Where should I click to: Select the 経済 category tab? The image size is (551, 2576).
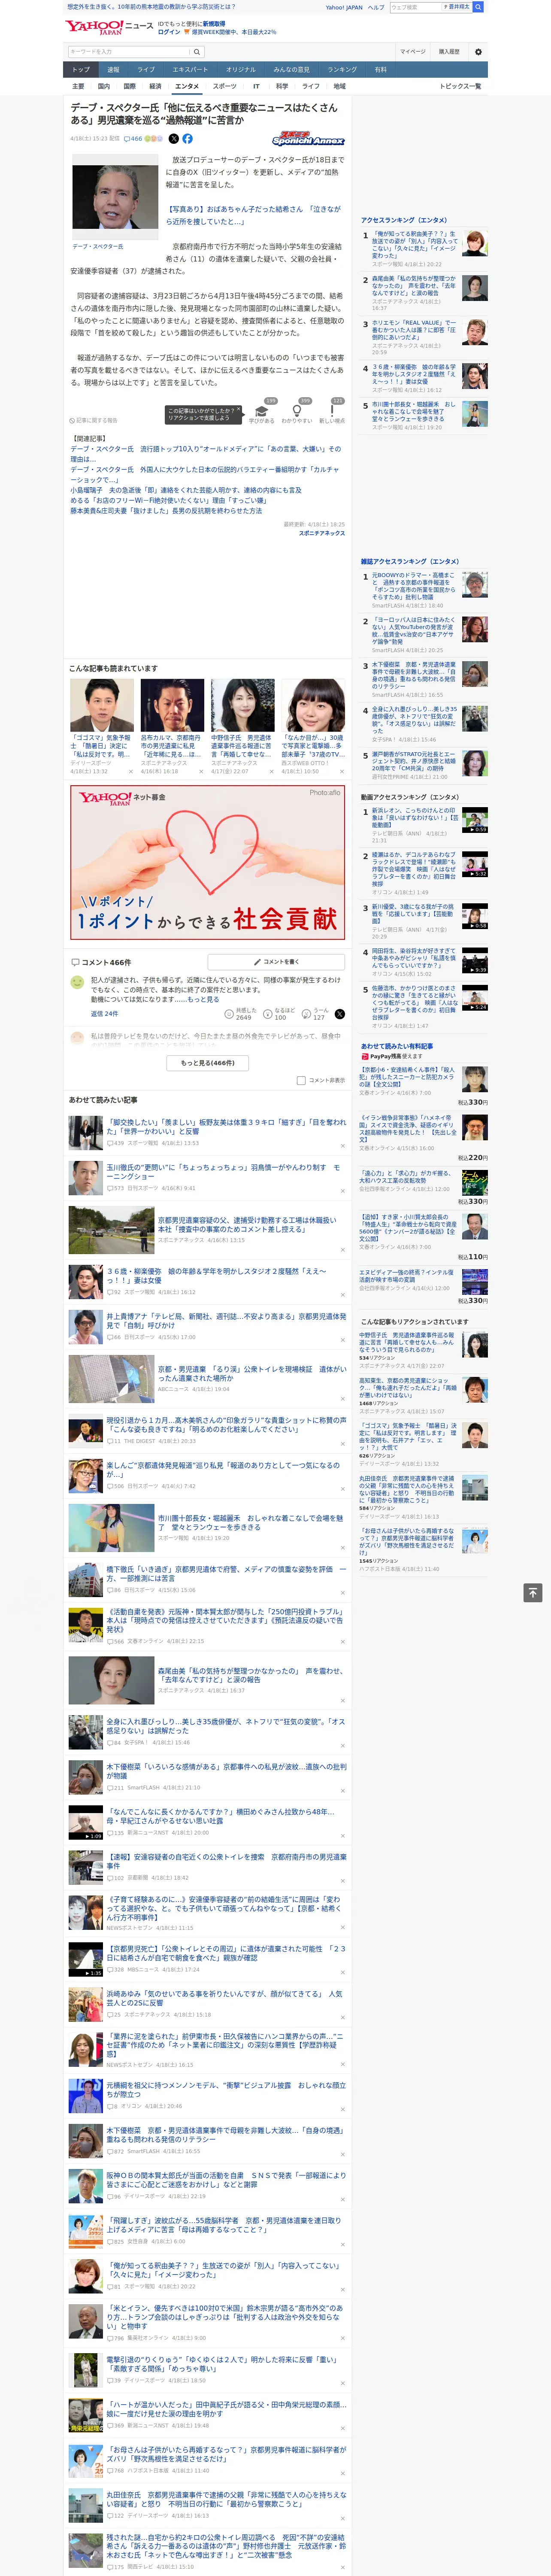coord(155,86)
